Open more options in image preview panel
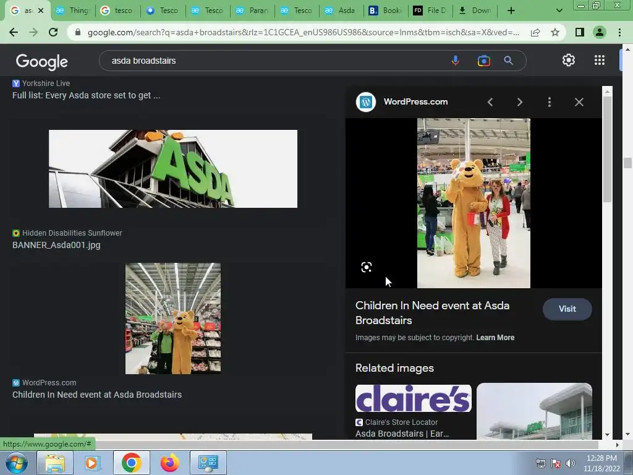This screenshot has height=475, width=633. [550, 102]
